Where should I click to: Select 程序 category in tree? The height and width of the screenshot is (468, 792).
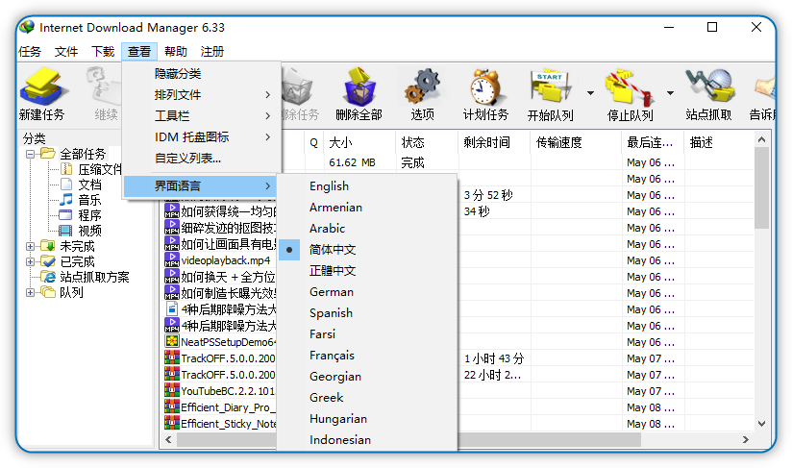point(90,215)
